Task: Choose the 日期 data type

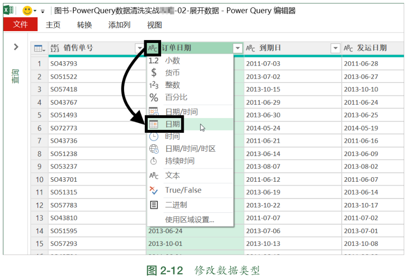Action: coord(190,124)
